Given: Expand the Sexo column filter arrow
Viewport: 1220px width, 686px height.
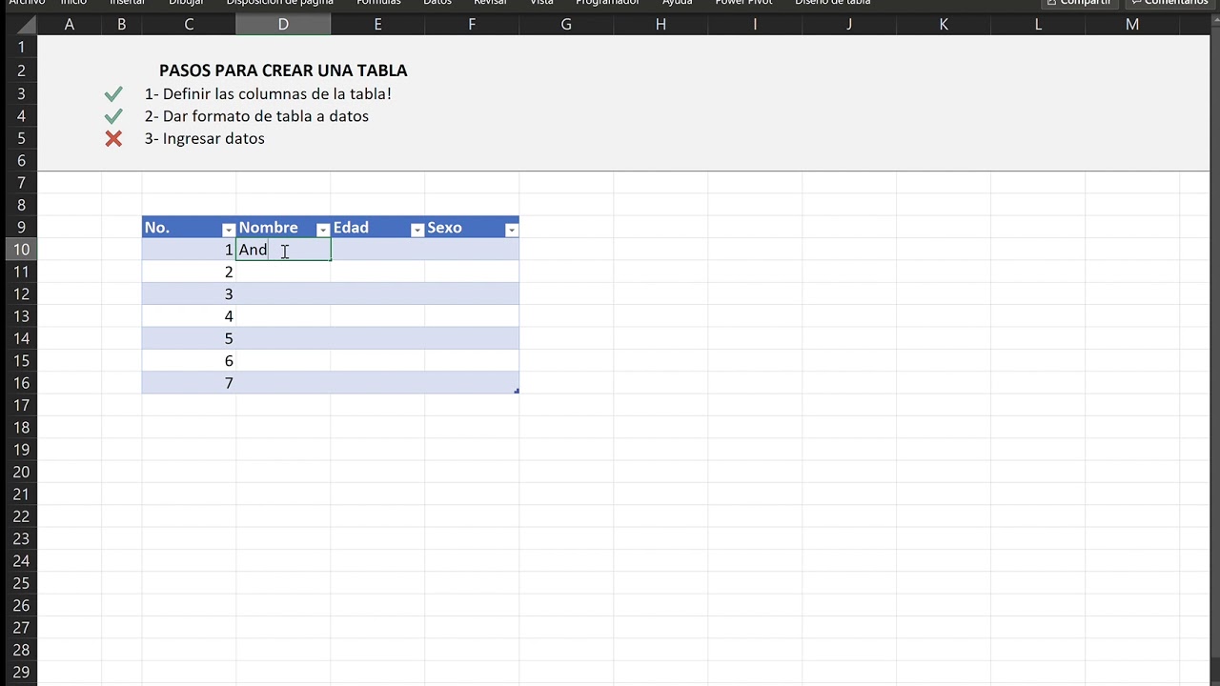Looking at the screenshot, I should [511, 230].
